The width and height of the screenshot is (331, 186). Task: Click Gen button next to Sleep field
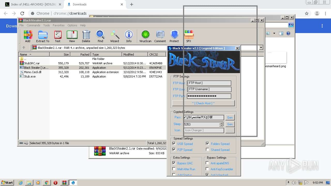tap(230, 124)
